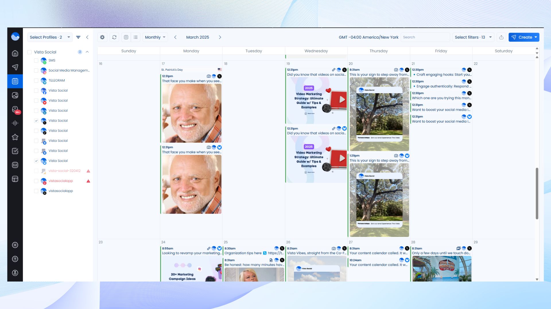The height and width of the screenshot is (309, 551).
Task: Open the Media Library sidebar icon
Action: (x=15, y=95)
